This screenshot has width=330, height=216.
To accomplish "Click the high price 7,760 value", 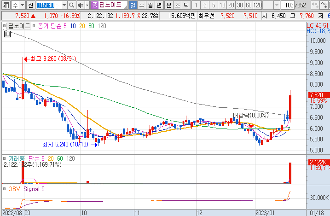I will click(307, 16).
